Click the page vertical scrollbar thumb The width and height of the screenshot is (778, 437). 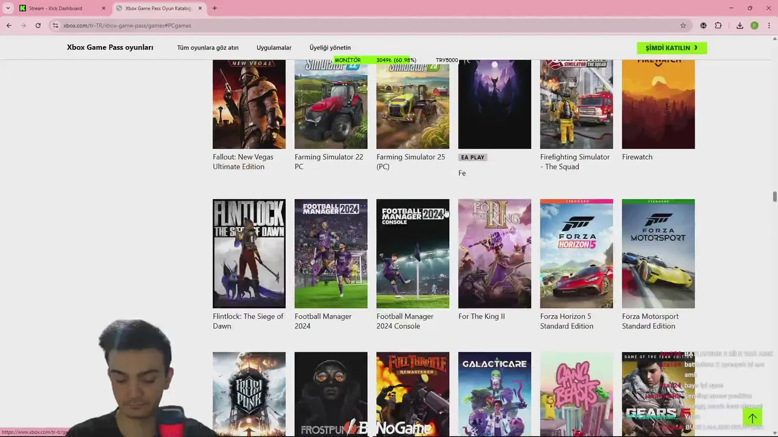tap(774, 197)
